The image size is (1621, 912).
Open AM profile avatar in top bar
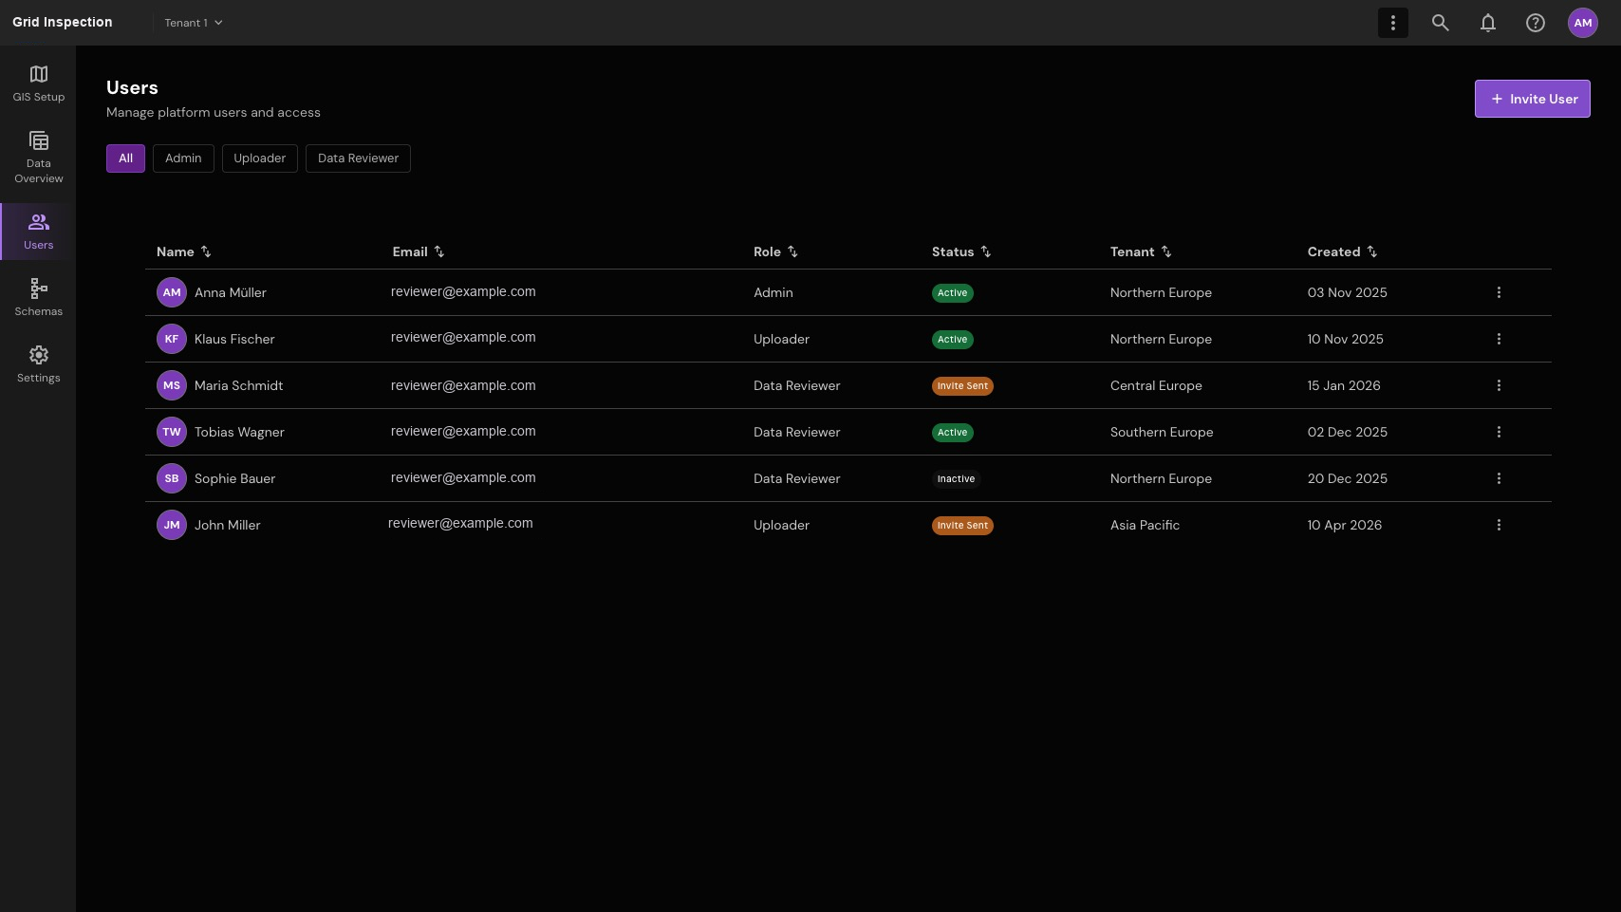pyautogui.click(x=1583, y=23)
